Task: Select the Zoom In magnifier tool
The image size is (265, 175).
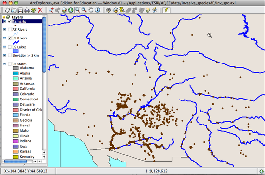Action: pos(78,10)
